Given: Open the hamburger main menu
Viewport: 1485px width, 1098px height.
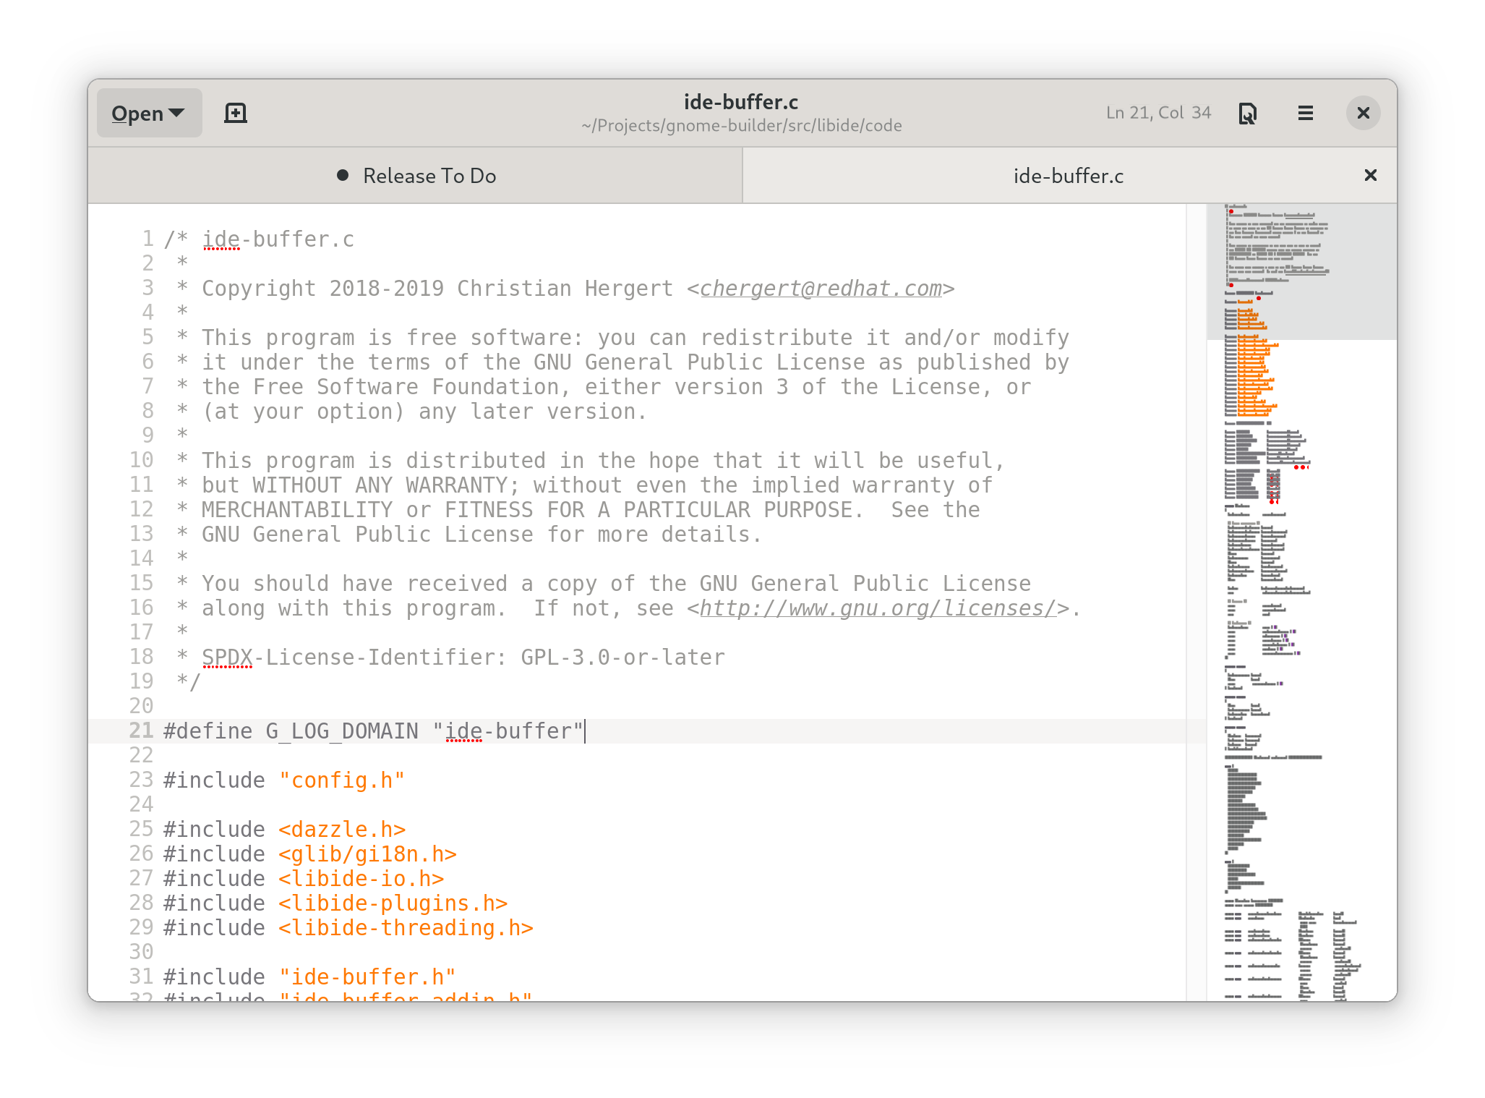Looking at the screenshot, I should click(1305, 113).
